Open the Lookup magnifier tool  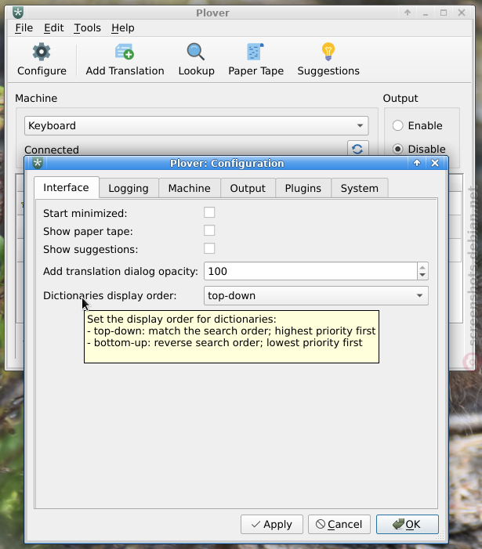pos(196,60)
